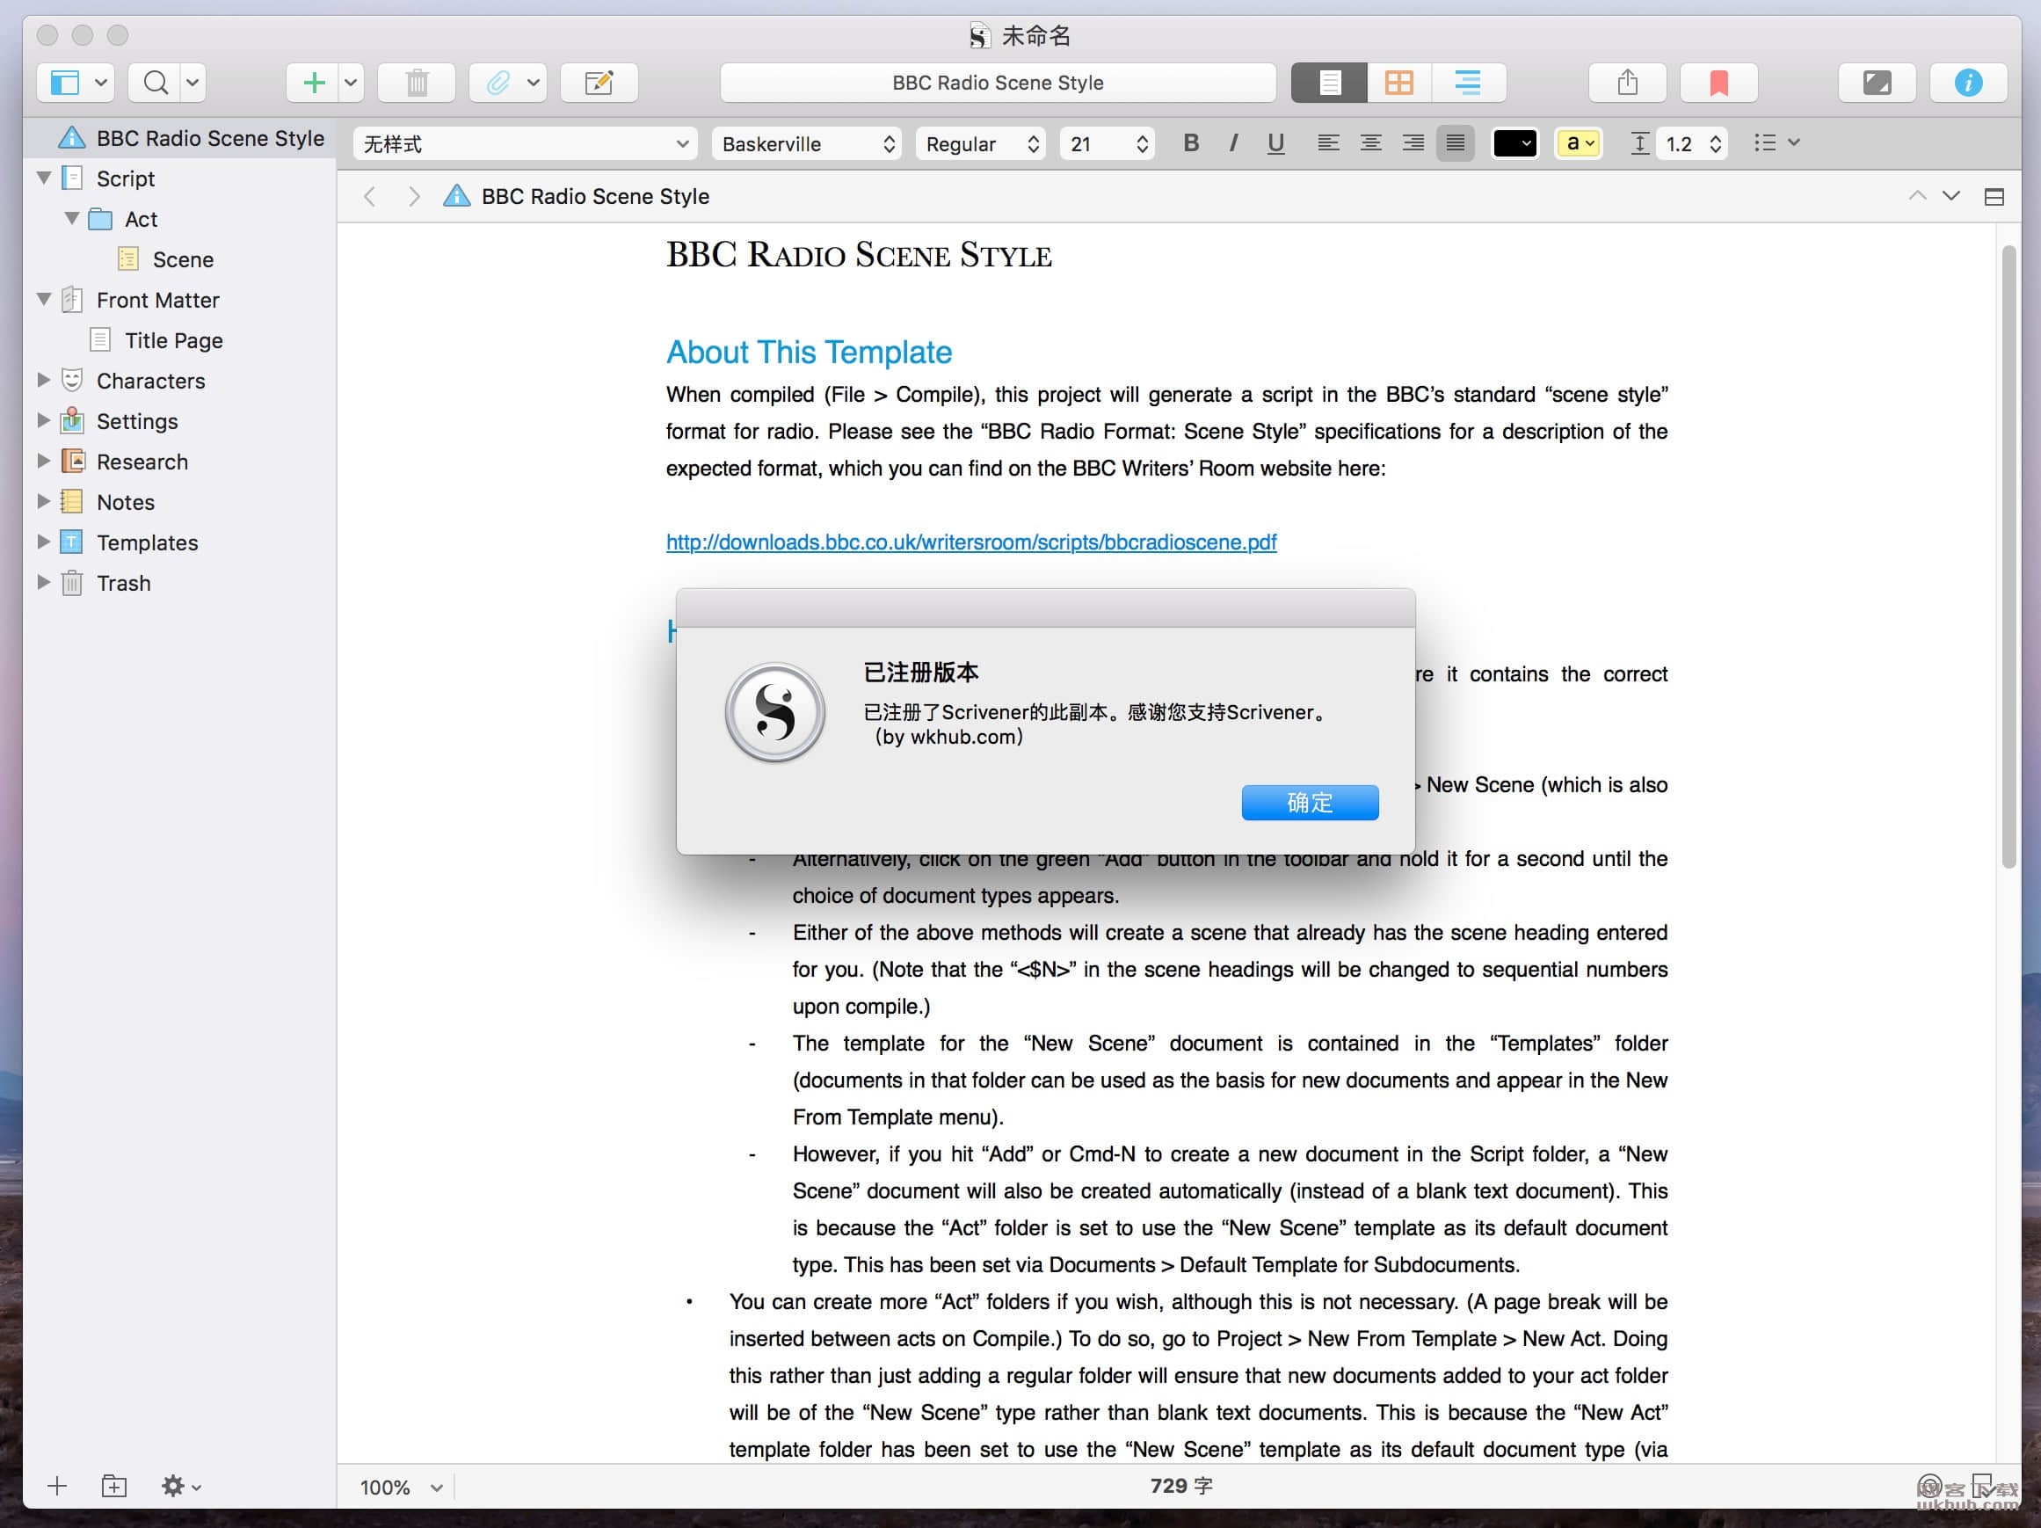Go to previous document arrow

[x=1916, y=195]
